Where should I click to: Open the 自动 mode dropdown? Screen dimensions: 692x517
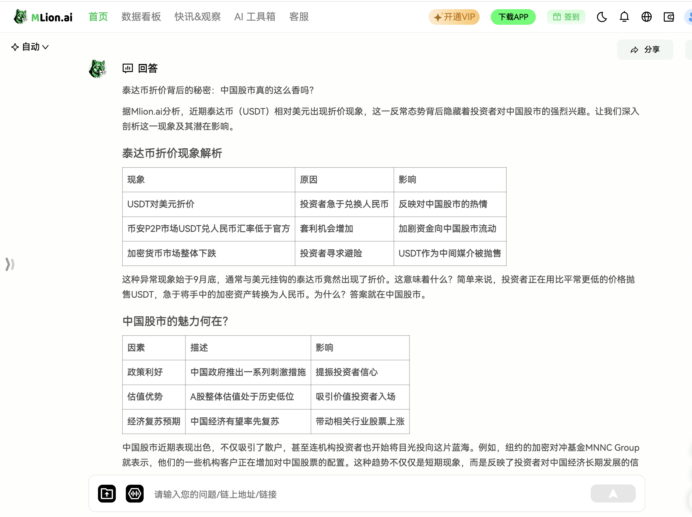(x=30, y=46)
